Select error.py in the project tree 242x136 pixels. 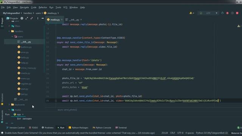pyautogui.click(x=23, y=52)
